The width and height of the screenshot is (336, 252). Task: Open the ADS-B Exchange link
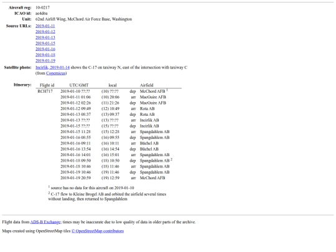45,222
